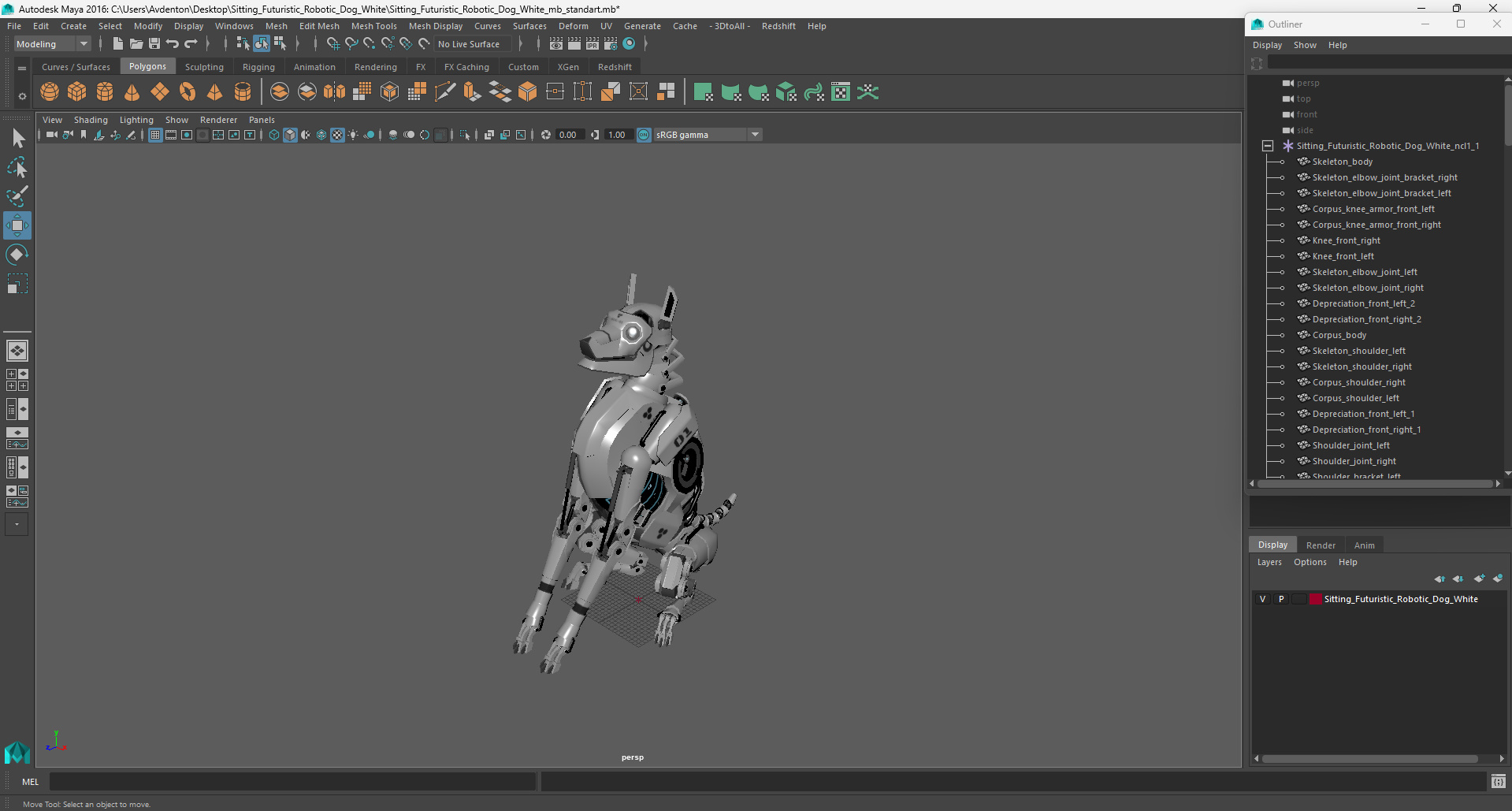Toggle smooth shade all in viewport
This screenshot has width=1512, height=811.
[x=290, y=135]
